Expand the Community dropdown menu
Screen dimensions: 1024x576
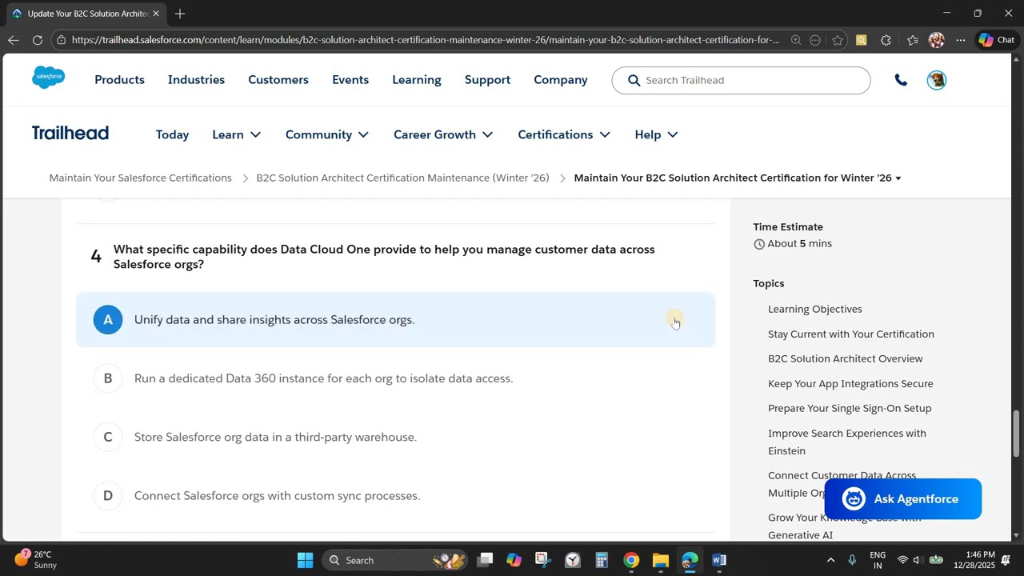327,134
